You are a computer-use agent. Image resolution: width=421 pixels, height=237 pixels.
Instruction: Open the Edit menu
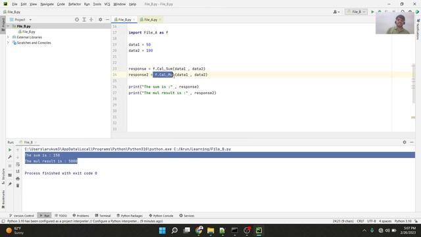[x=24, y=4]
